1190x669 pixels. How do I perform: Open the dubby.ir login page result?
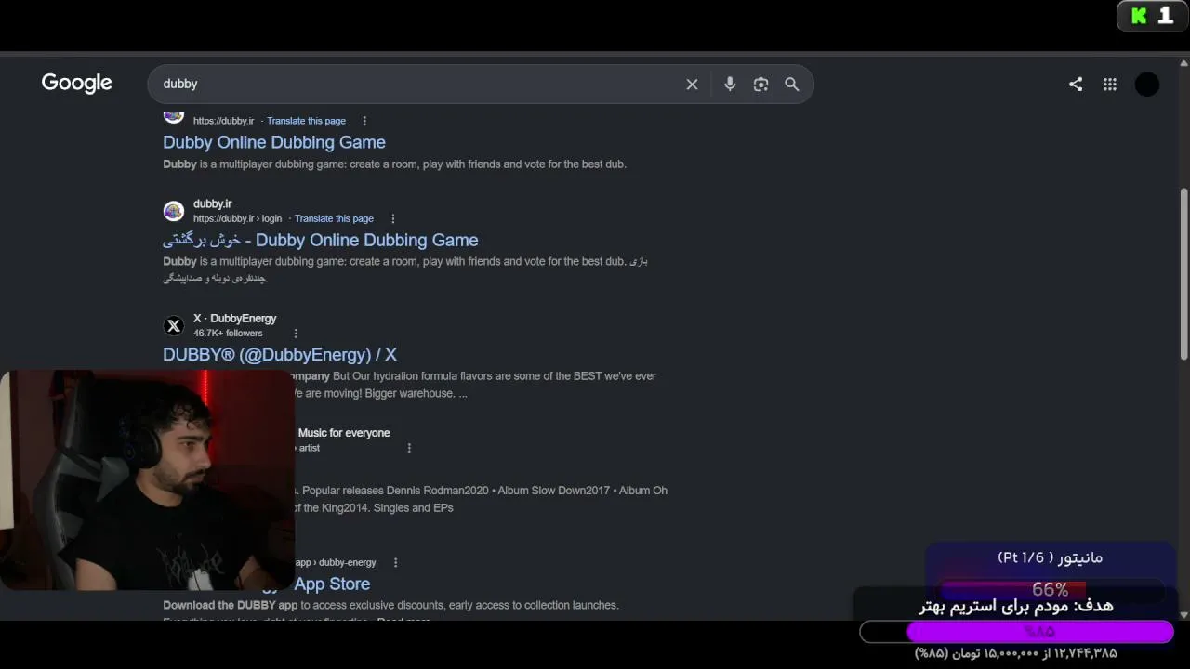[321, 240]
